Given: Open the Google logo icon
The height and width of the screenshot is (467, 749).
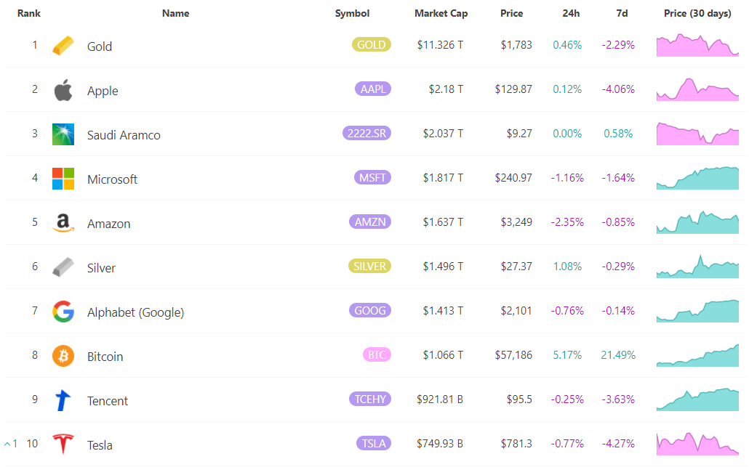Looking at the screenshot, I should click(x=63, y=312).
